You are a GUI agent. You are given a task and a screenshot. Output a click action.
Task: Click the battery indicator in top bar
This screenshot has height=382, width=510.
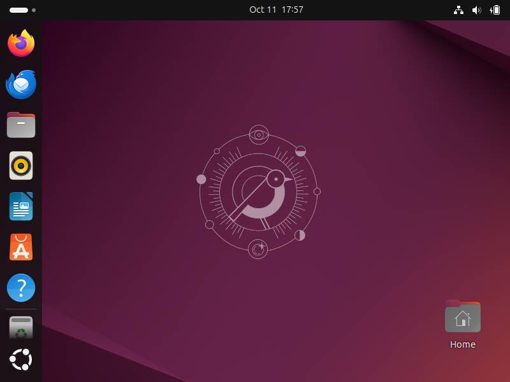[x=495, y=10]
